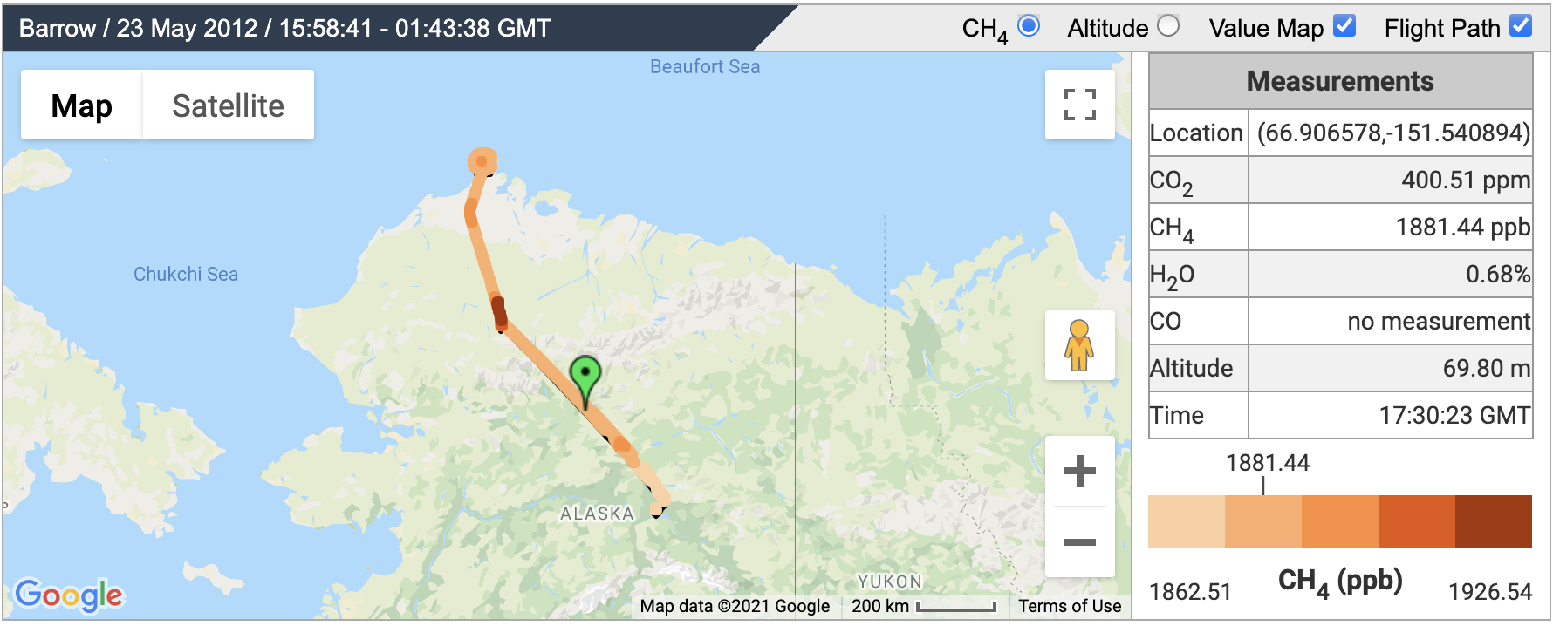Switch to Satellite map view
The height and width of the screenshot is (626, 1553).
click(x=228, y=105)
